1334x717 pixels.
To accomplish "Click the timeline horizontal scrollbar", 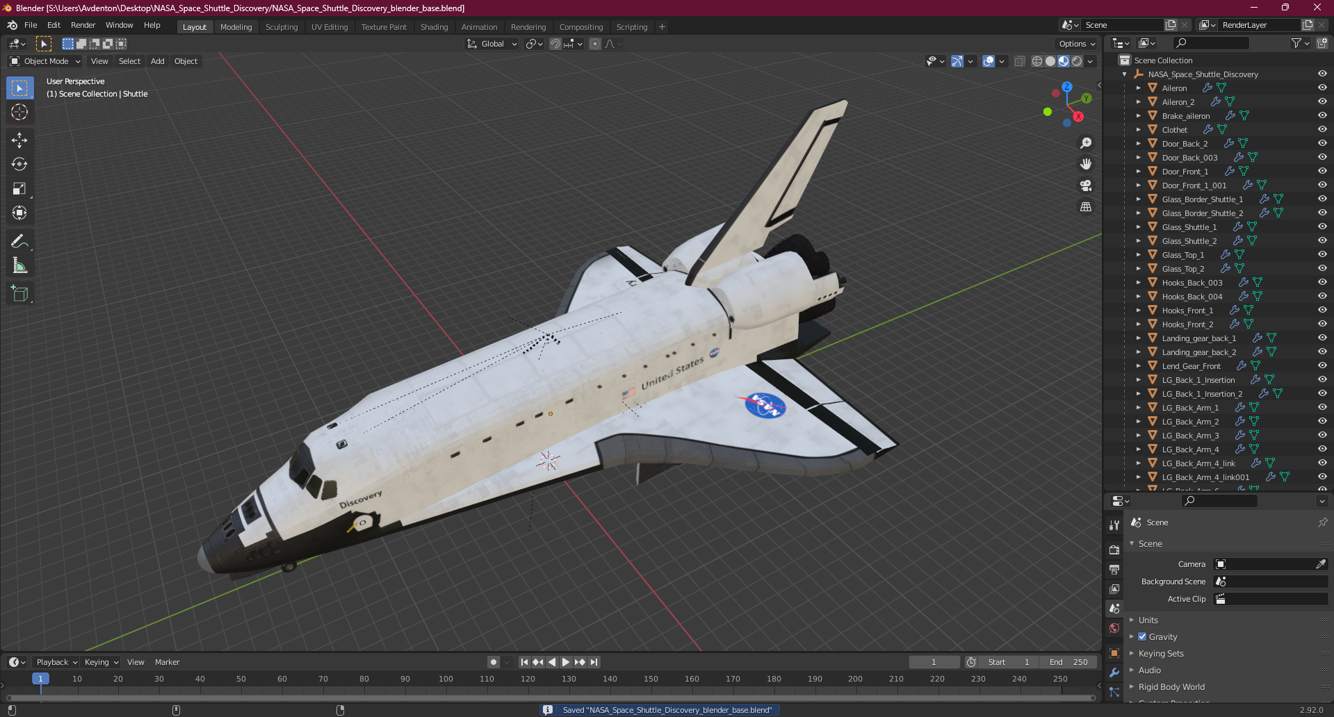I will click(551, 698).
